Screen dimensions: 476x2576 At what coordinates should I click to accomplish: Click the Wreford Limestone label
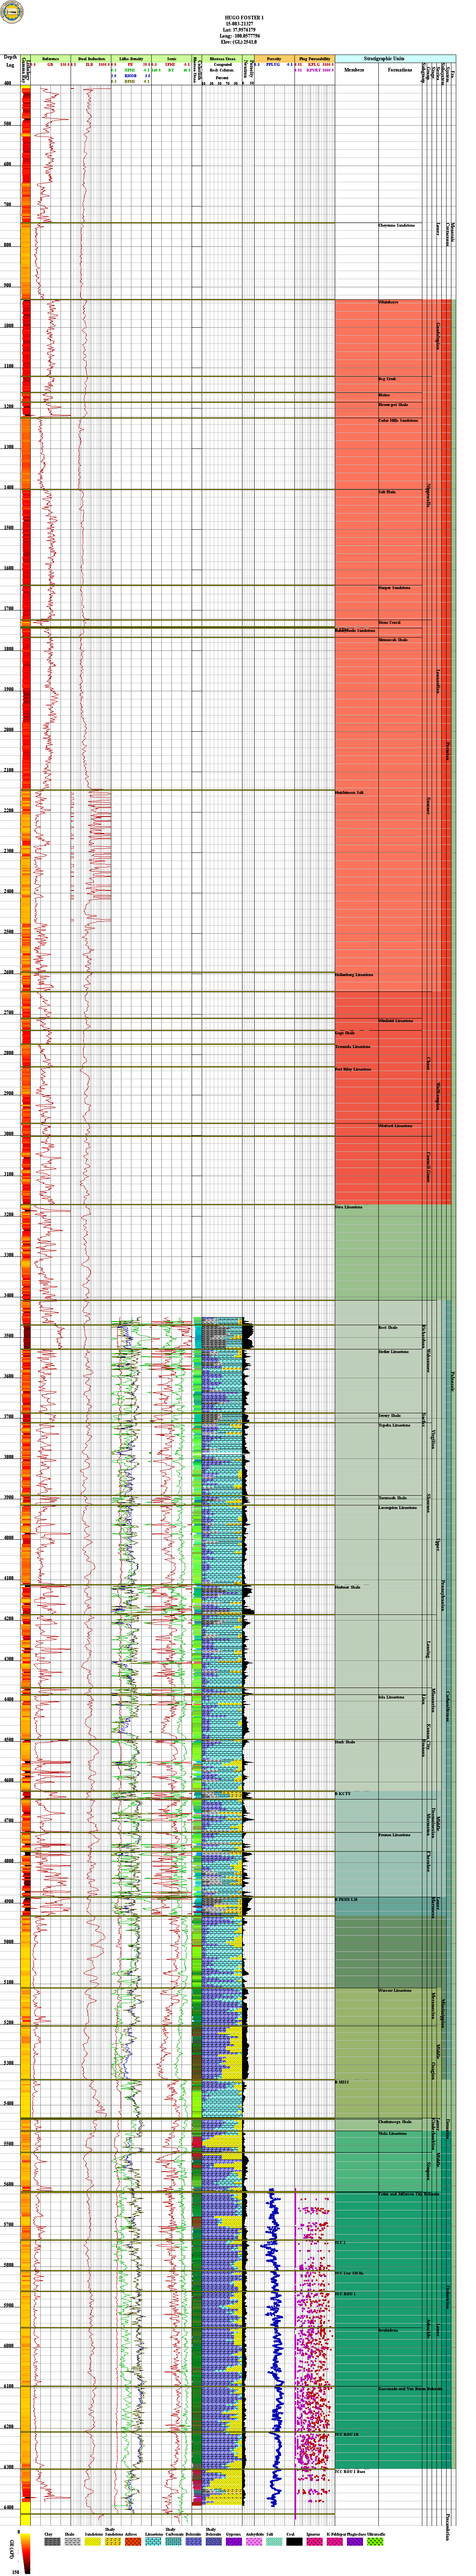coord(395,1126)
